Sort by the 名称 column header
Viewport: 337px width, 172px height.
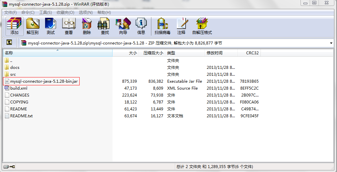(x=58, y=53)
